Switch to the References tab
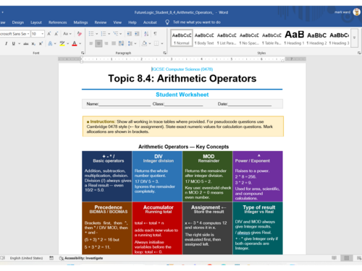 (x=57, y=22)
